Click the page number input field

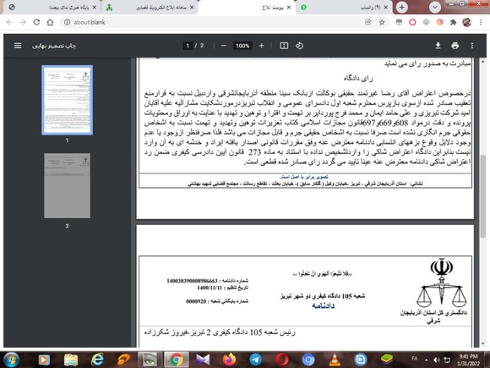pyautogui.click(x=188, y=46)
